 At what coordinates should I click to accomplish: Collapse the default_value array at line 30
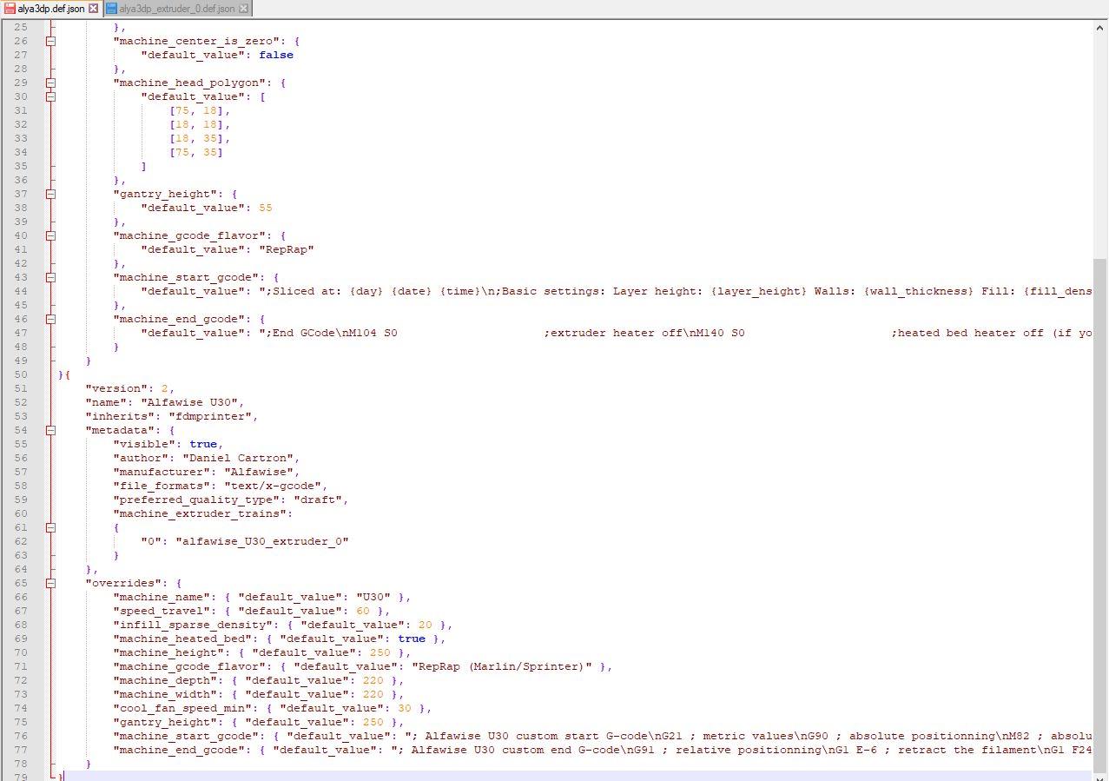tap(50, 96)
